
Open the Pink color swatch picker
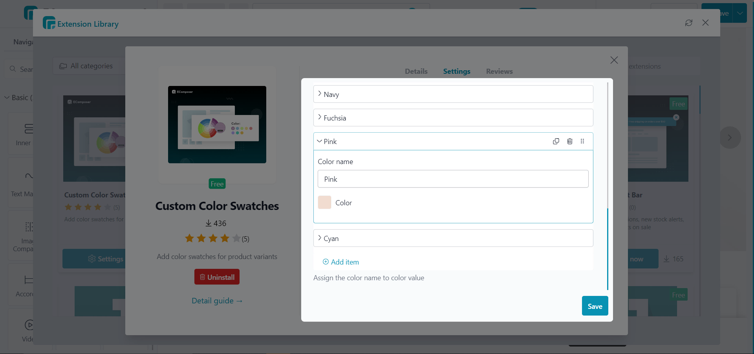[324, 203]
